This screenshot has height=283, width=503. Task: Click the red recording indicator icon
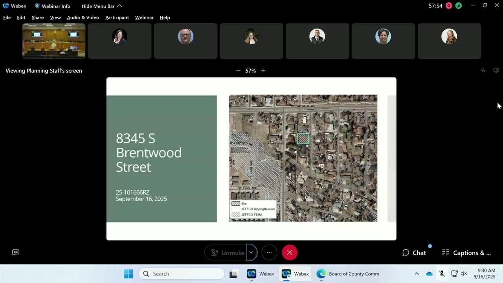coord(449,6)
